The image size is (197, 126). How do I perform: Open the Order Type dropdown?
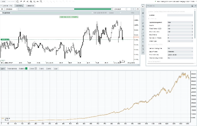[x=180, y=41]
